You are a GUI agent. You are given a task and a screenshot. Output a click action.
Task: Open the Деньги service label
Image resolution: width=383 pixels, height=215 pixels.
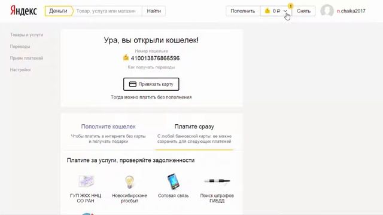[59, 11]
